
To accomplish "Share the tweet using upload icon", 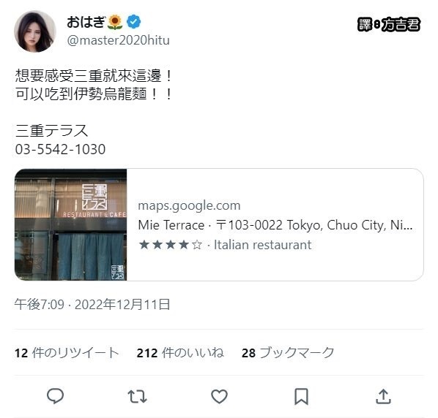I will pyautogui.click(x=383, y=396).
